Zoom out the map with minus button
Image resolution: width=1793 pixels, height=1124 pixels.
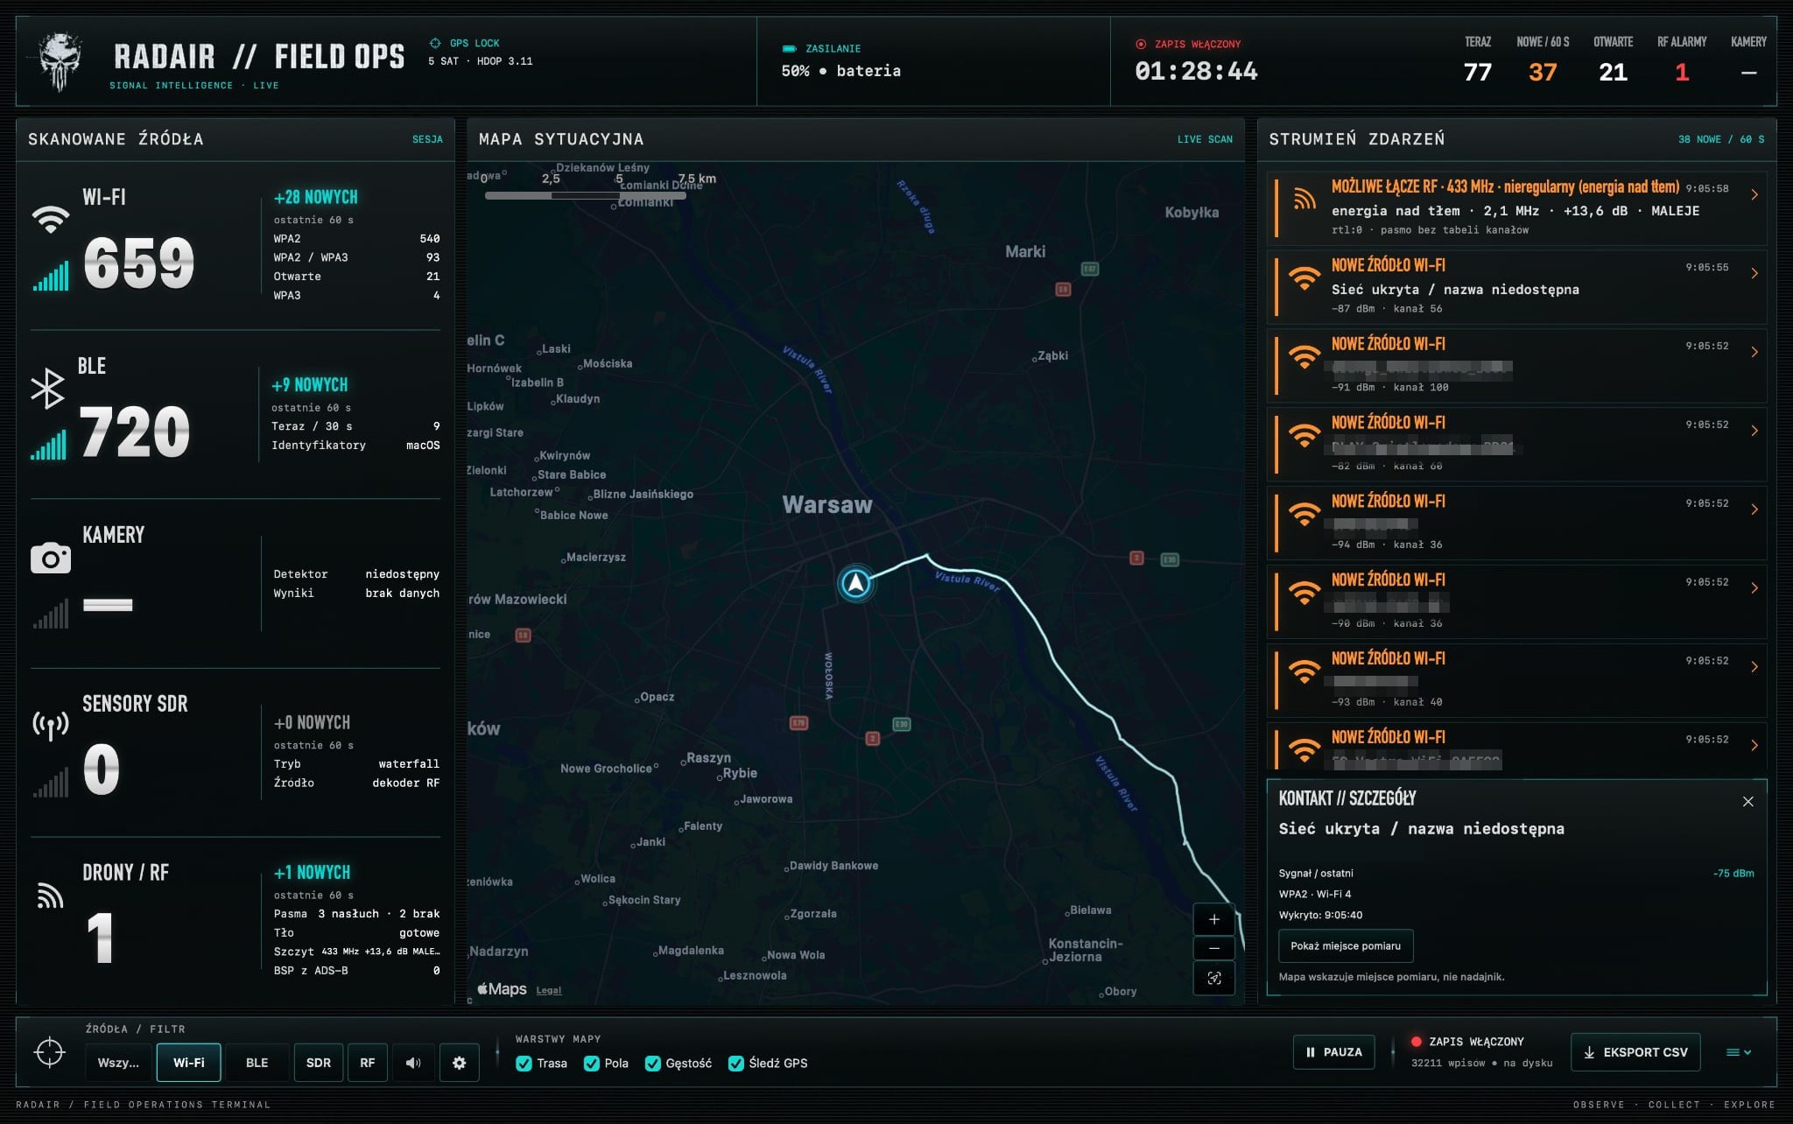[1214, 948]
